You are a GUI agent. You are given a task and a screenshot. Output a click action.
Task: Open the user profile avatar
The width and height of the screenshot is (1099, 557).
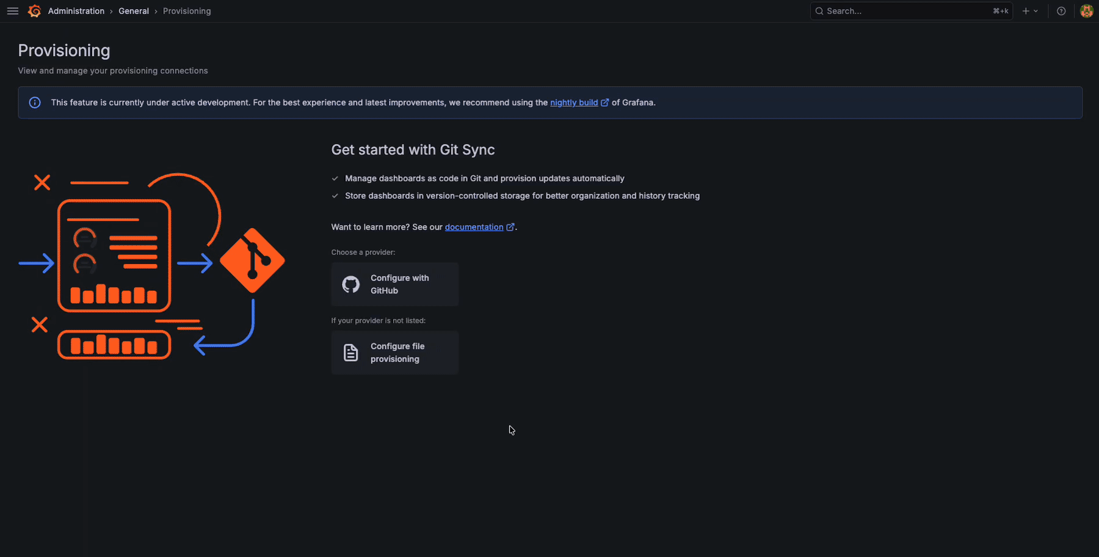click(1086, 11)
